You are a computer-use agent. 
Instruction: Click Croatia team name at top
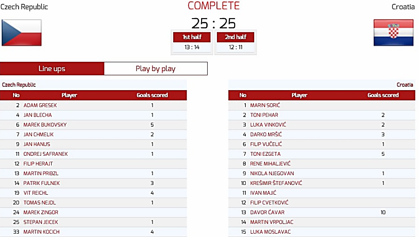point(403,7)
